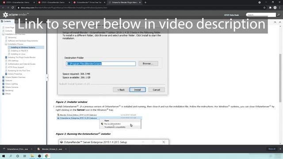Open the Chrome extensions puzzle icon

[270, 8]
